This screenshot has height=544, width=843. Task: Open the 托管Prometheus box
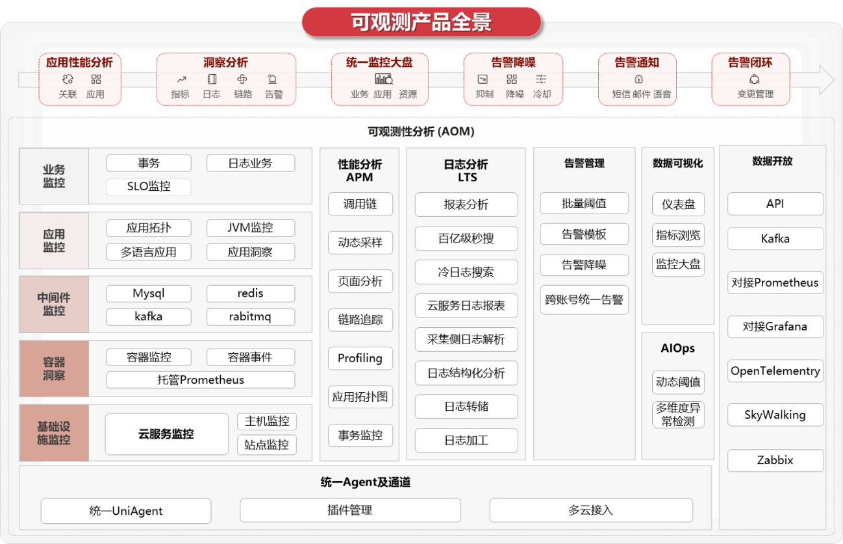coord(201,380)
